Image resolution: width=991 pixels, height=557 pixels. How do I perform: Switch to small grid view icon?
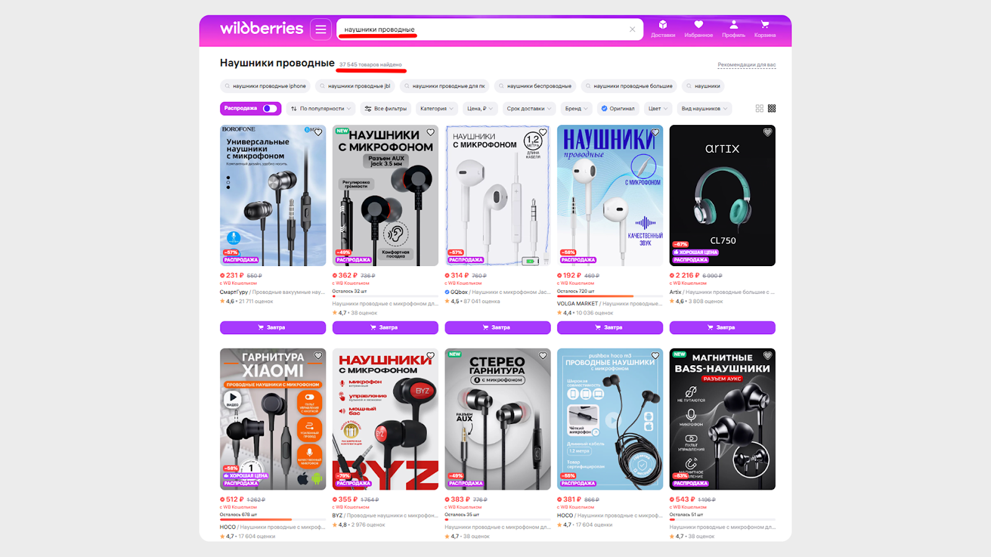coord(772,108)
